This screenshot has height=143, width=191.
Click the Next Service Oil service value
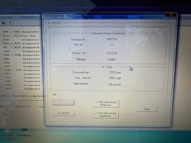(115, 84)
